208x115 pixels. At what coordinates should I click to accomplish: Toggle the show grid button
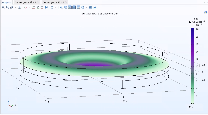(74, 7)
